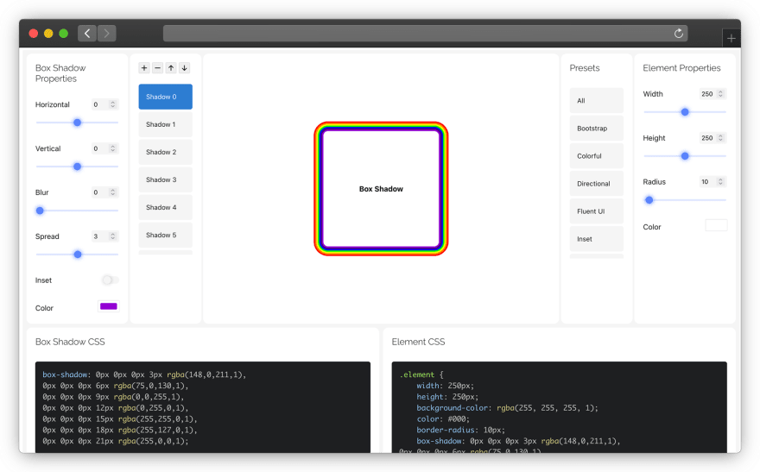Select Shadow 1 layer
This screenshot has width=760, height=472.
point(165,124)
